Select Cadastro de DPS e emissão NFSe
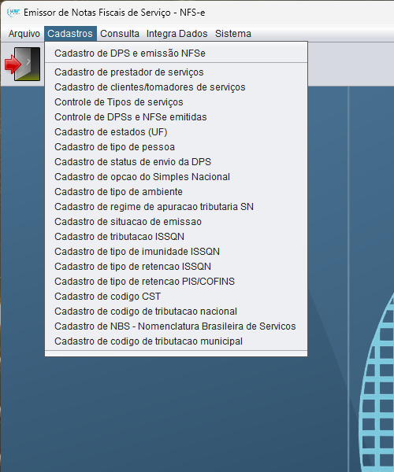Viewport: 394px width, 472px height. (x=176, y=53)
